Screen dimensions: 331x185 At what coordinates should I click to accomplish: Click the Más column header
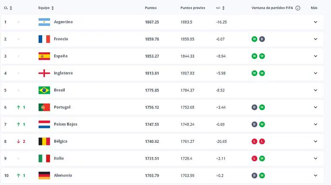[x=314, y=8]
